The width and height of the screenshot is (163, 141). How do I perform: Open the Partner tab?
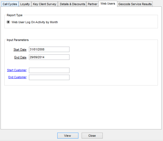(92, 4)
